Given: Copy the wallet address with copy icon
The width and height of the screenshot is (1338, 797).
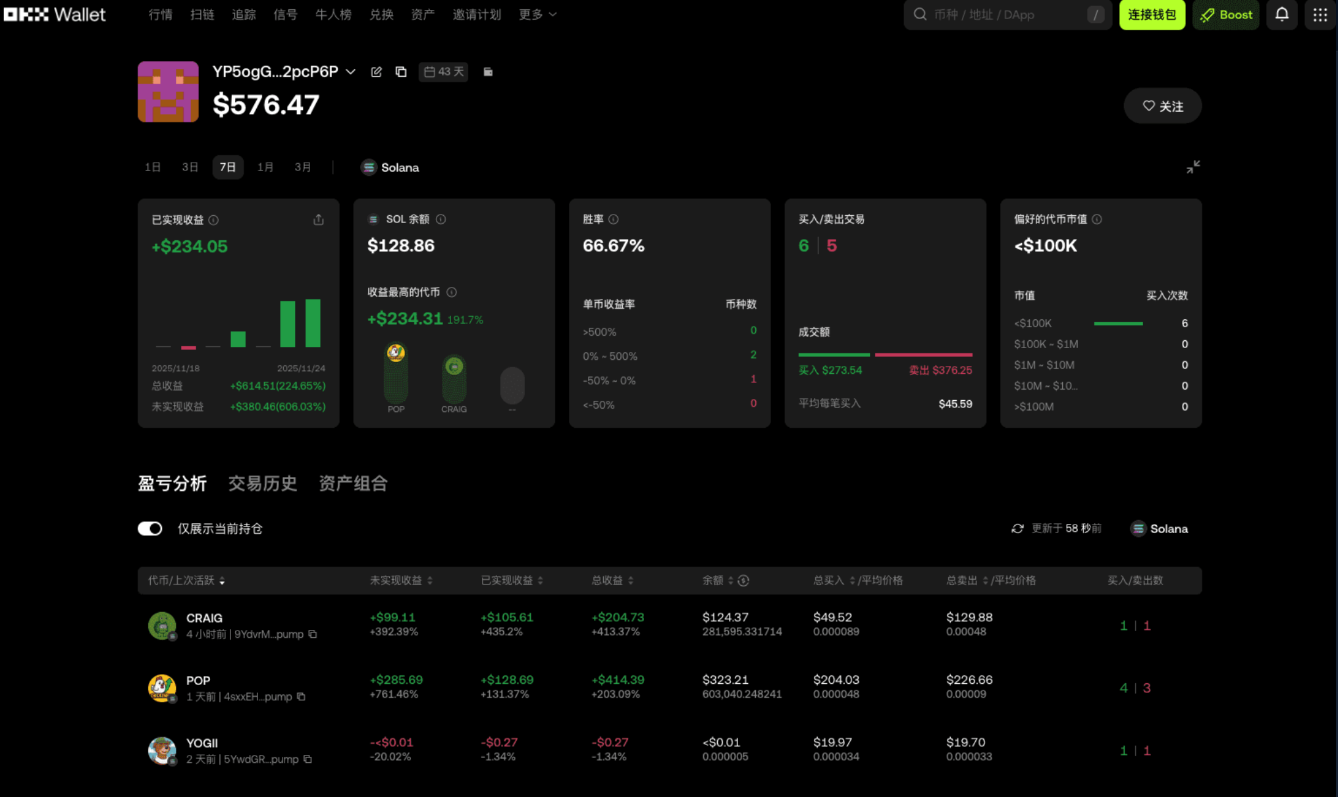Looking at the screenshot, I should point(400,72).
